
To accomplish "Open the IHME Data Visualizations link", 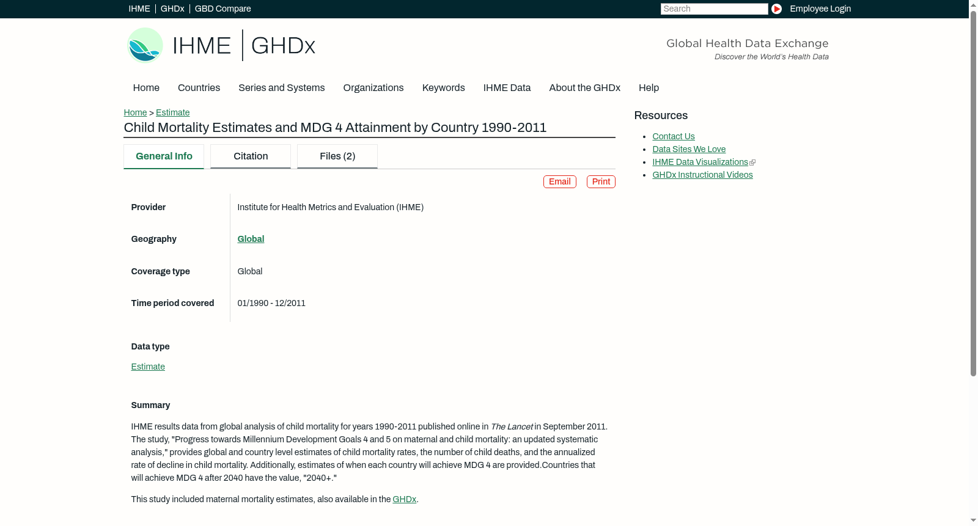I will pos(700,162).
